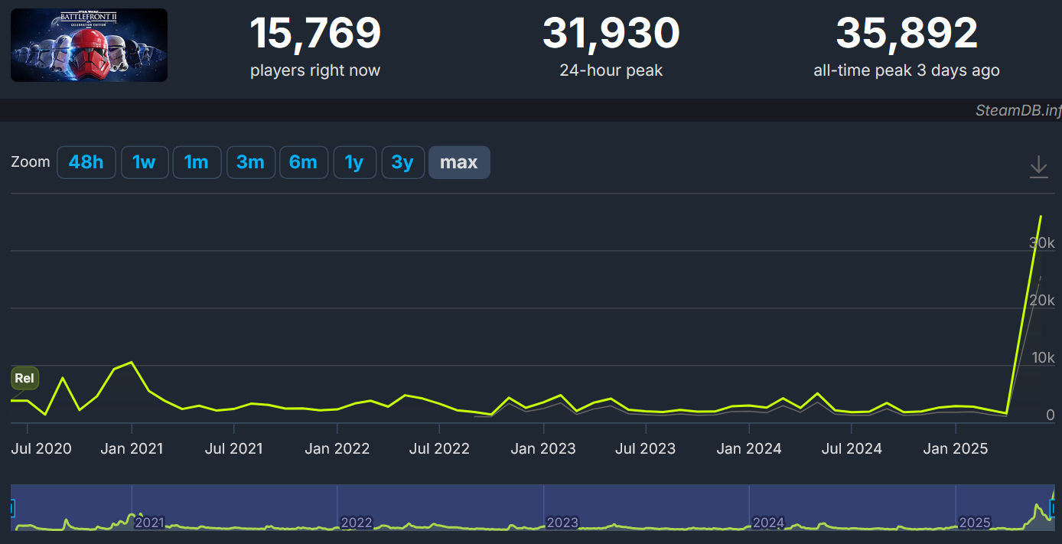Set zoom to 1w
The image size is (1062, 544).
coord(144,162)
